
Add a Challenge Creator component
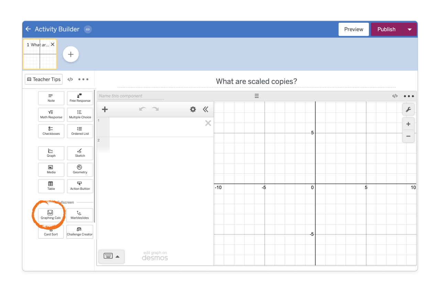[x=79, y=231]
